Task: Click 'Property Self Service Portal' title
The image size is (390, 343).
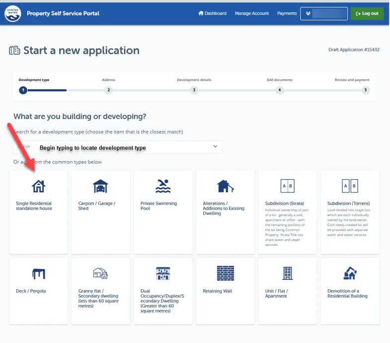Action: (x=63, y=13)
